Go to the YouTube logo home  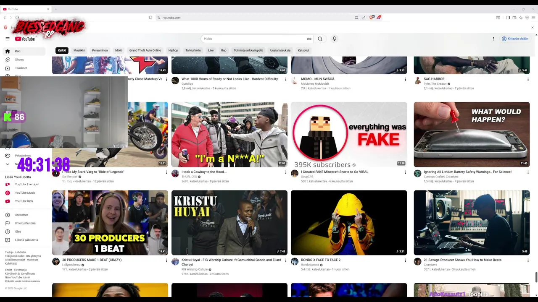[x=25, y=39]
